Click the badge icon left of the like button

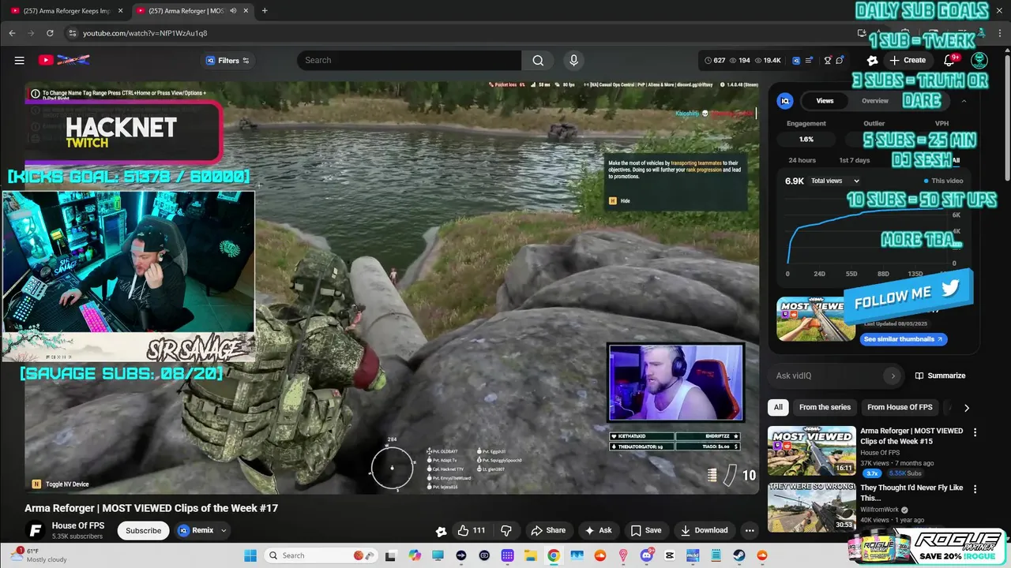441,531
